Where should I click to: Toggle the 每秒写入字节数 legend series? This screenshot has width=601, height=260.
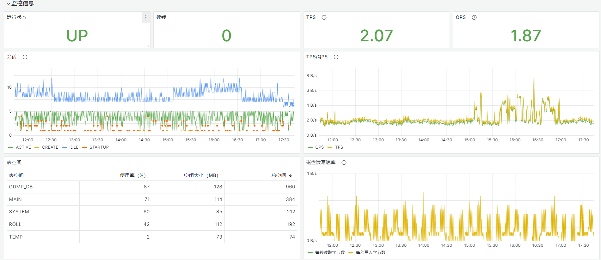point(371,252)
